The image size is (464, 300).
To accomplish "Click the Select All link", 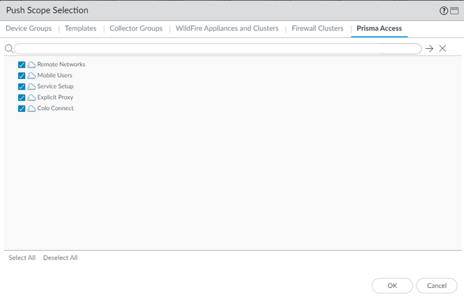I will click(x=22, y=258).
